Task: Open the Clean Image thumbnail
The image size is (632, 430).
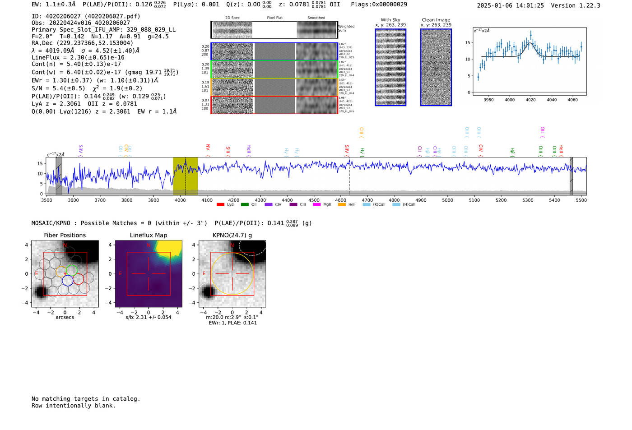Action: [436, 67]
